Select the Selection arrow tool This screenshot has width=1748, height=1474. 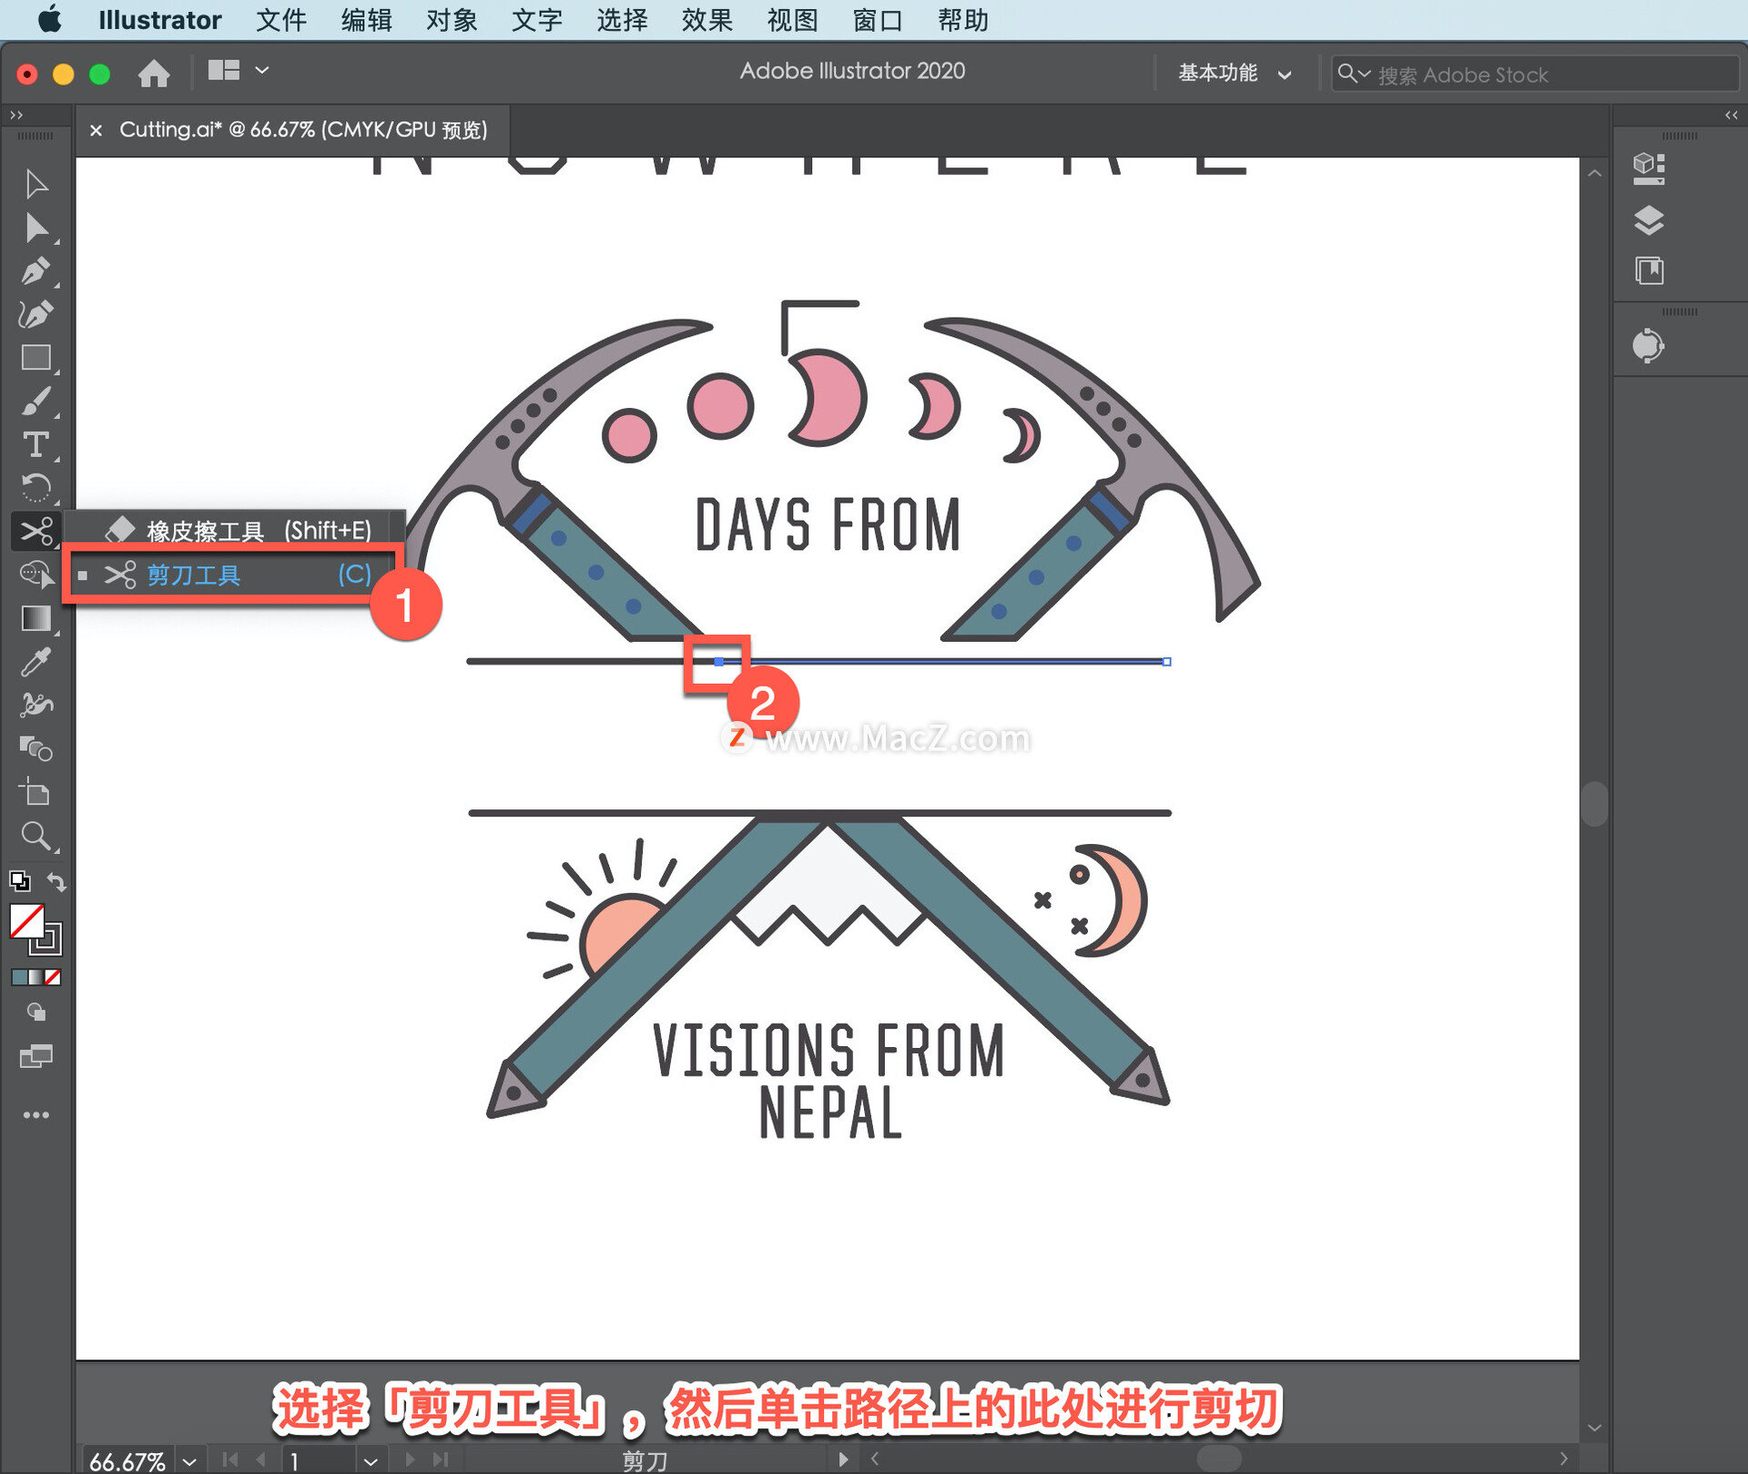[36, 184]
